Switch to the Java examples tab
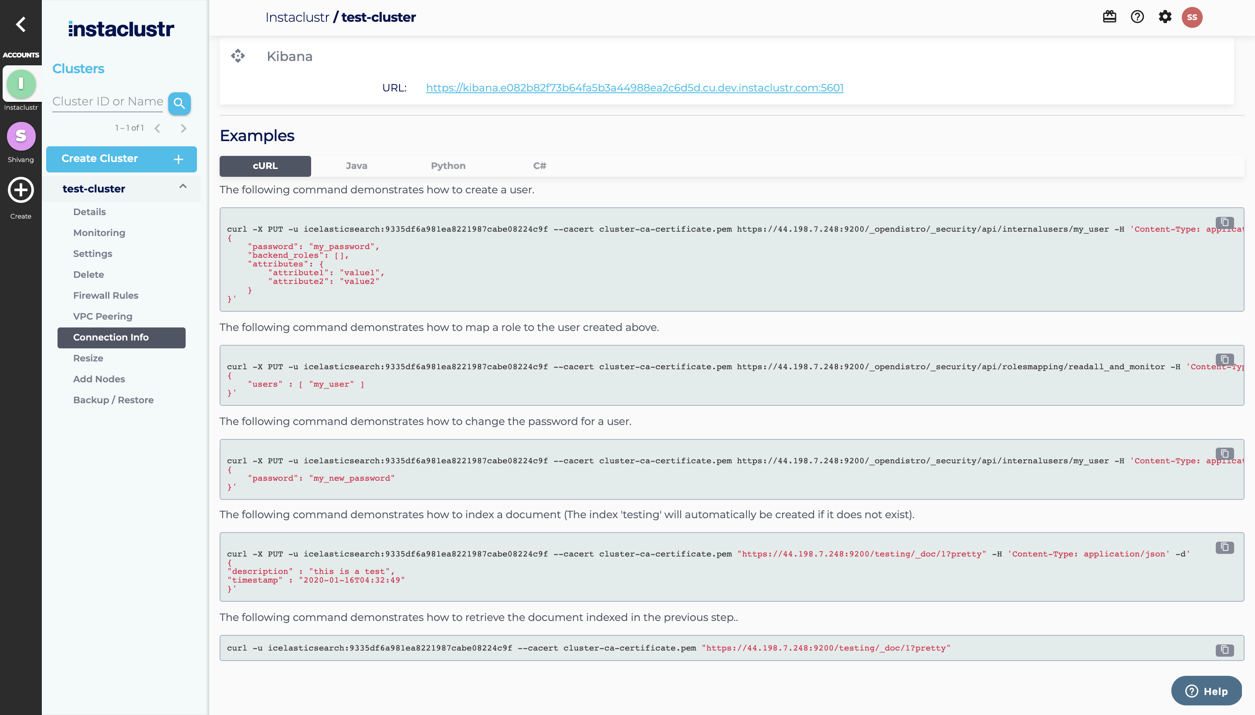Viewport: 1255px width, 715px height. pos(356,166)
